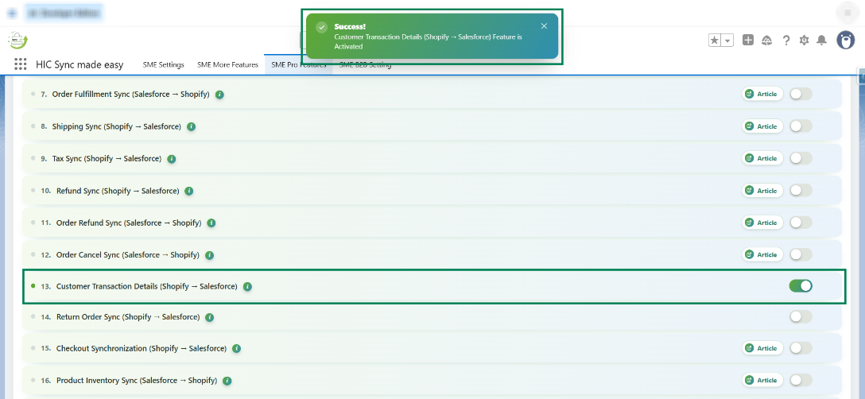Screen dimensions: 865x399
Task: Click the Order Fulfillment Sync label
Action: (x=130, y=95)
